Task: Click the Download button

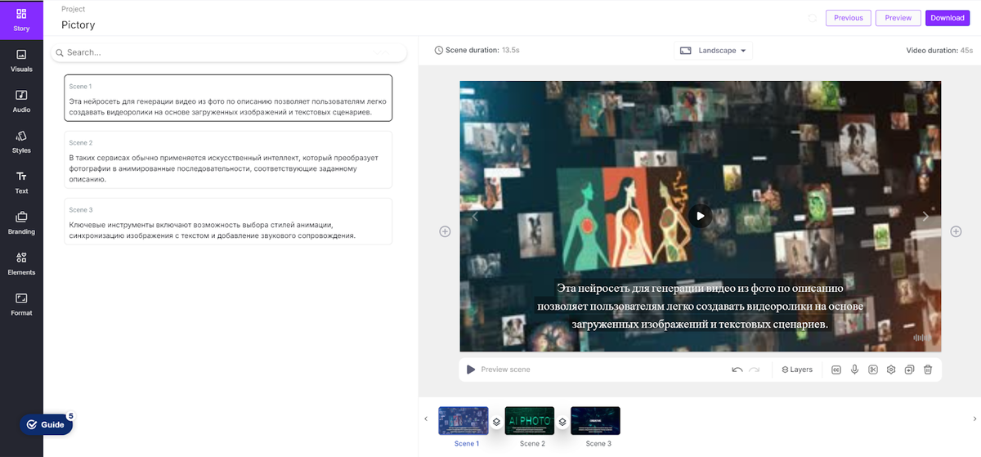Action: [947, 18]
